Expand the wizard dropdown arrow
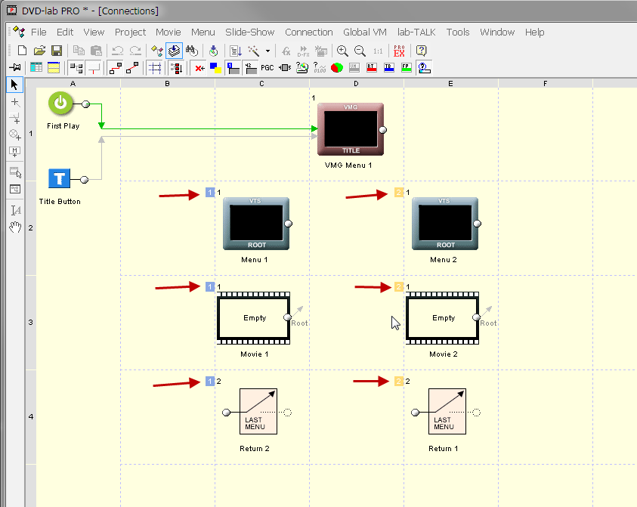The width and height of the screenshot is (637, 507). (x=267, y=51)
